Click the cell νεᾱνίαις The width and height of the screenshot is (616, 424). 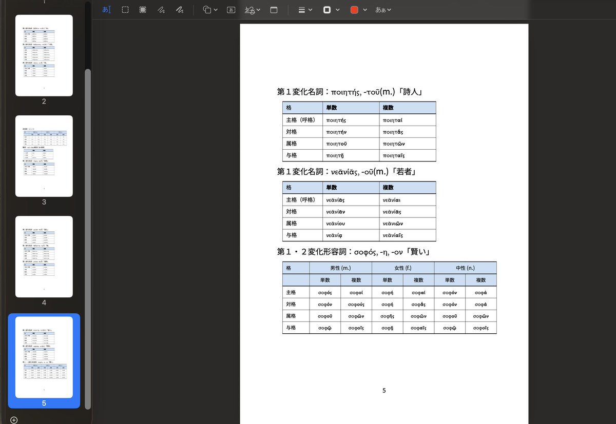[407, 235]
